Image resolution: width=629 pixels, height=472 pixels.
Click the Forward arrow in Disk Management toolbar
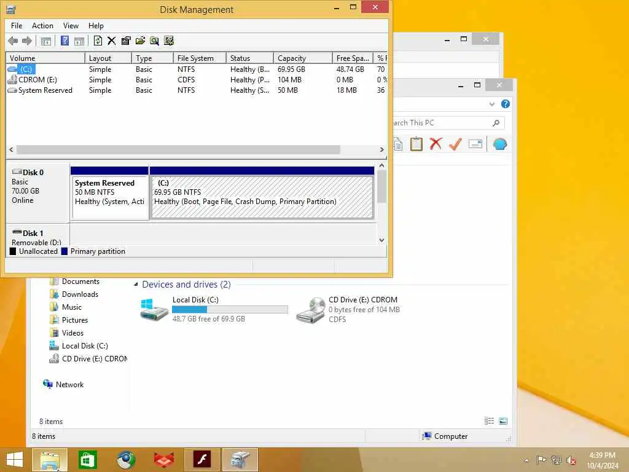[x=27, y=41]
